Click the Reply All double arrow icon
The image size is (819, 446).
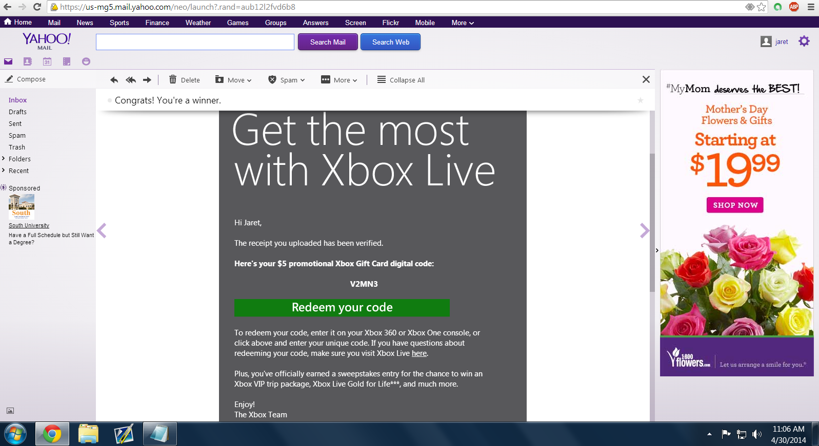[131, 80]
